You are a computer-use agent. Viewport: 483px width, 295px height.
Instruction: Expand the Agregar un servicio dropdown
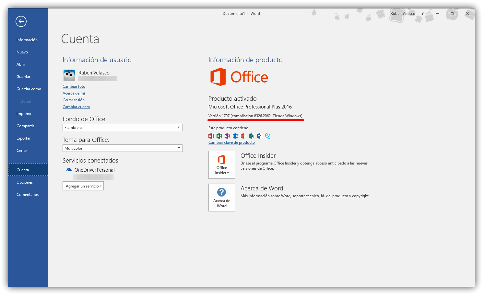(83, 186)
